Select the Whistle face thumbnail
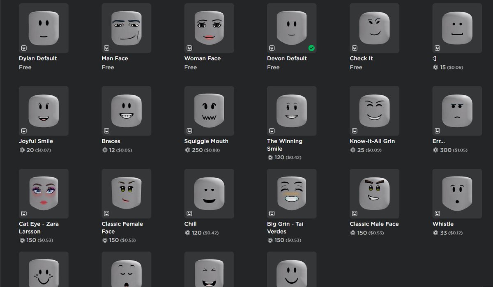Screen dimensions: 493x287 coord(457,193)
